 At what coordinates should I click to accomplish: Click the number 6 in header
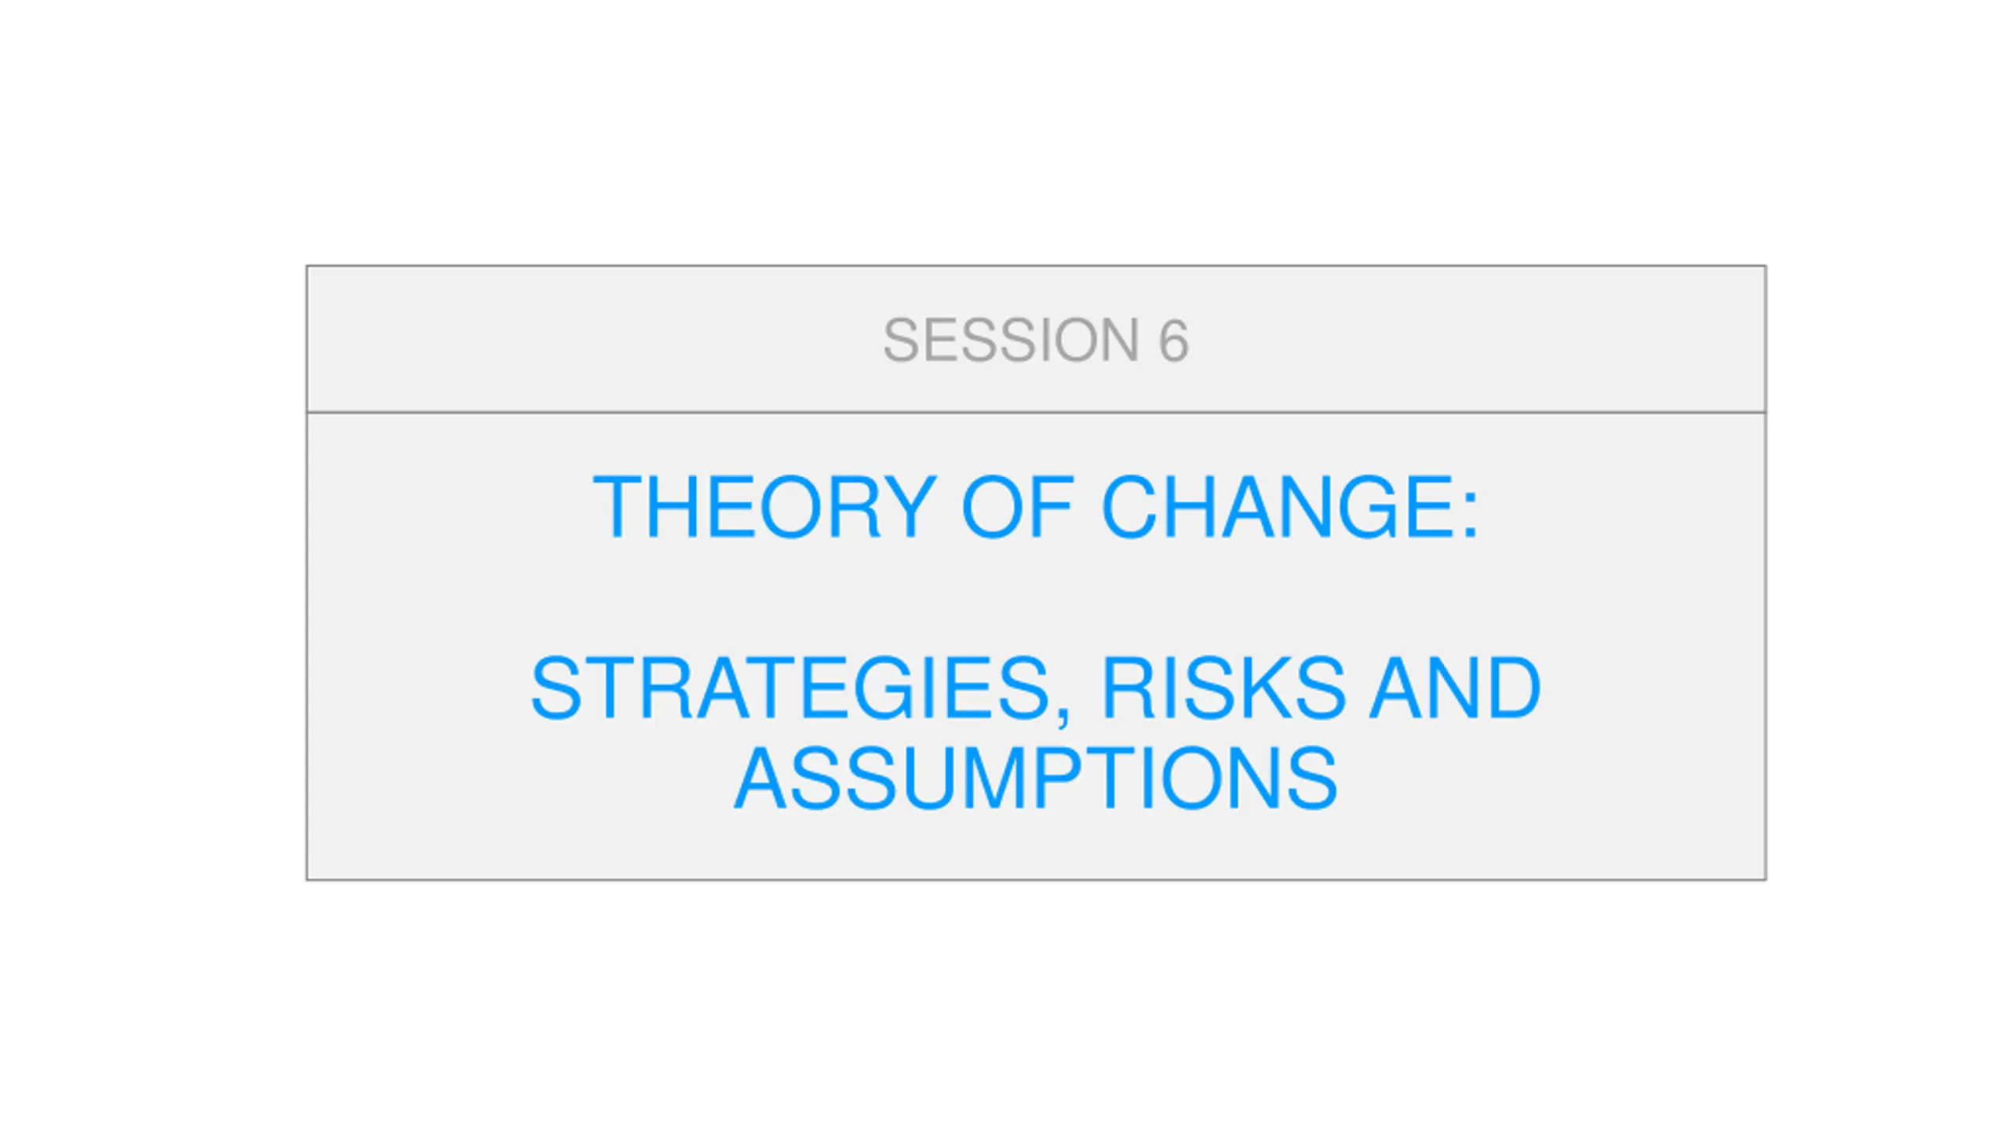pos(1174,341)
